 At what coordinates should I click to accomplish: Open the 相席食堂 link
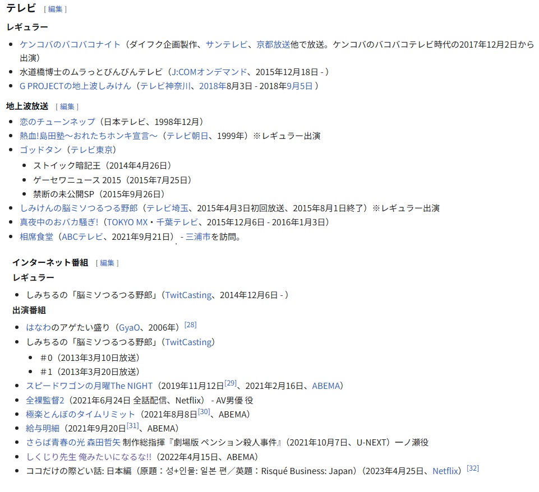36,237
